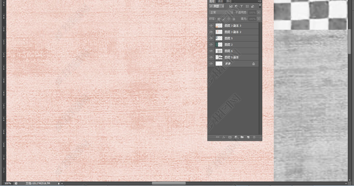Click lock icon on 背景 layer
Screen dimensions: 354x186
tap(253, 64)
